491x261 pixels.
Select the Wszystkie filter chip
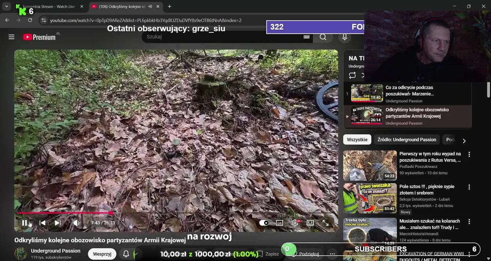pos(357,140)
